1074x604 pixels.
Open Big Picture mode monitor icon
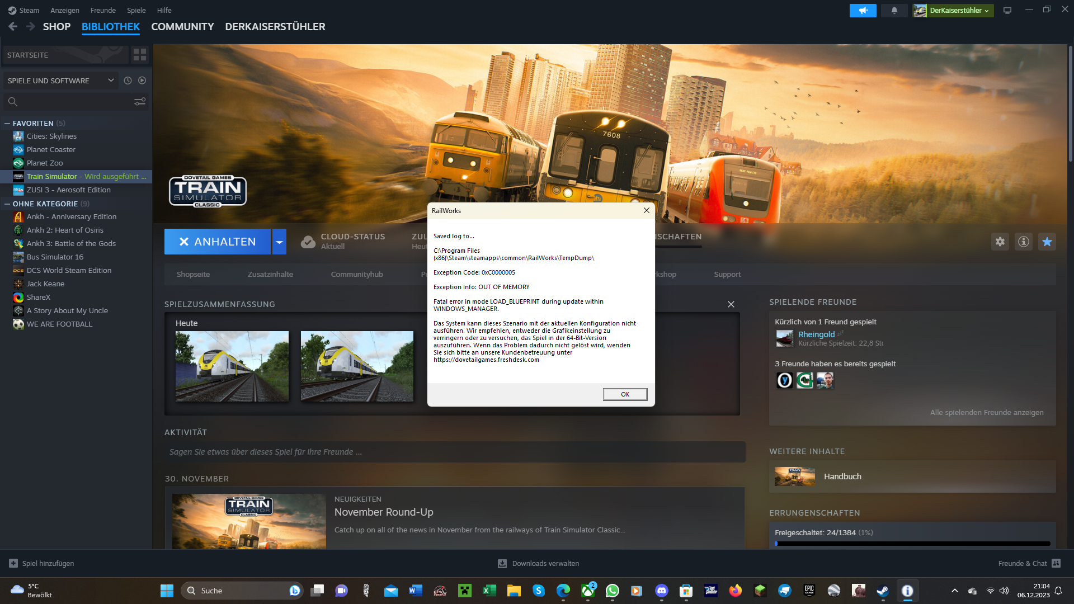tap(1007, 11)
